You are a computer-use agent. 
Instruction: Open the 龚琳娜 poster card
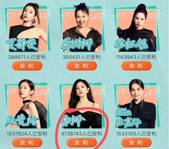[81, 28]
